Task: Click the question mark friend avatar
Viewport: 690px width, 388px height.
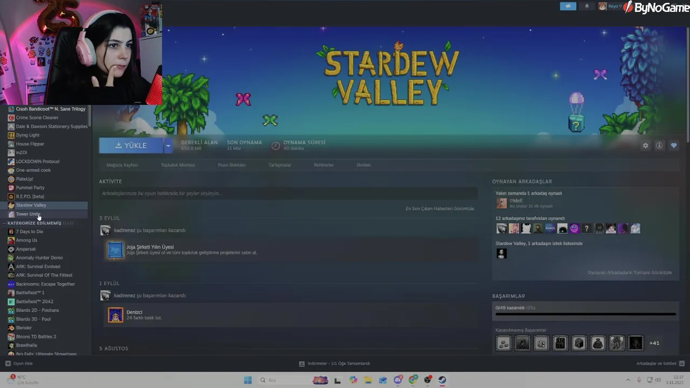Action: (x=586, y=228)
